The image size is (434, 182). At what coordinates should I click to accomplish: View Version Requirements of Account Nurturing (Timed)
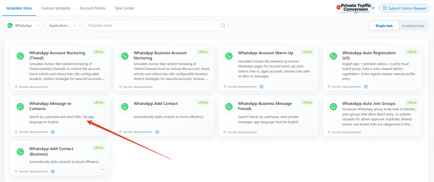33,87
